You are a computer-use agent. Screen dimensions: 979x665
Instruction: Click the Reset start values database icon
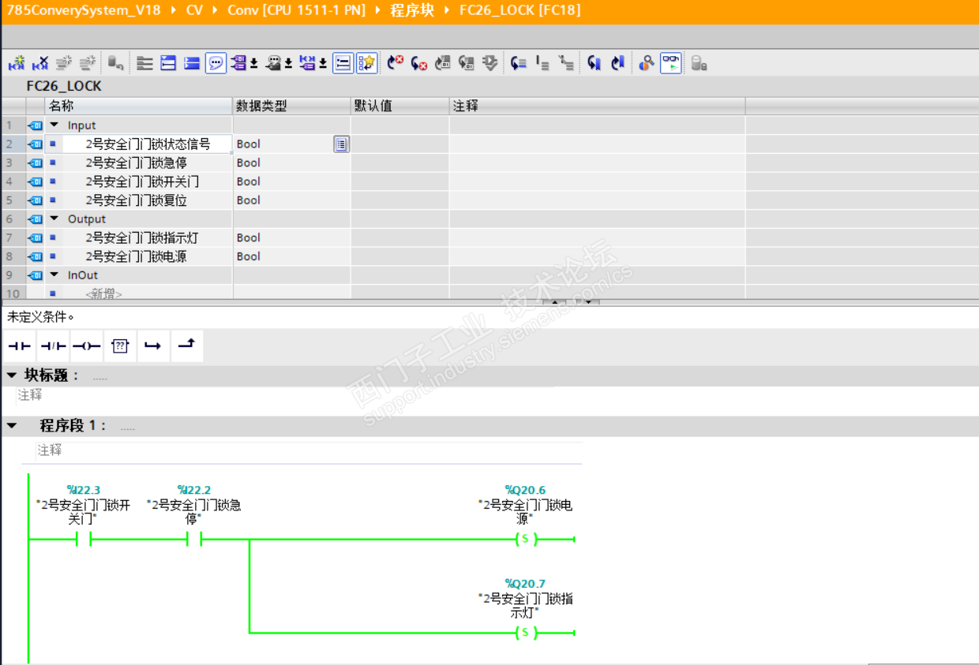coord(116,63)
